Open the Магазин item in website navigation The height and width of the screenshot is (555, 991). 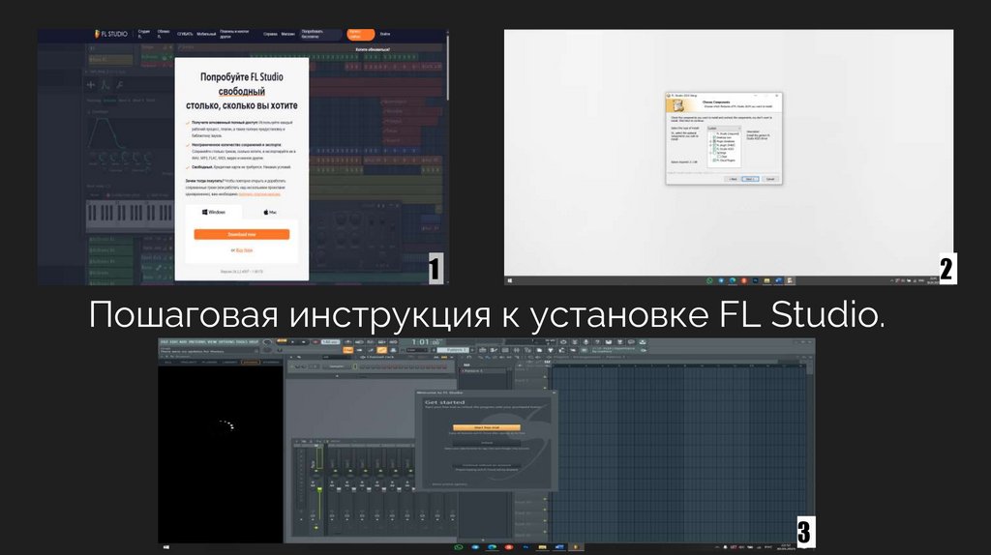point(287,34)
